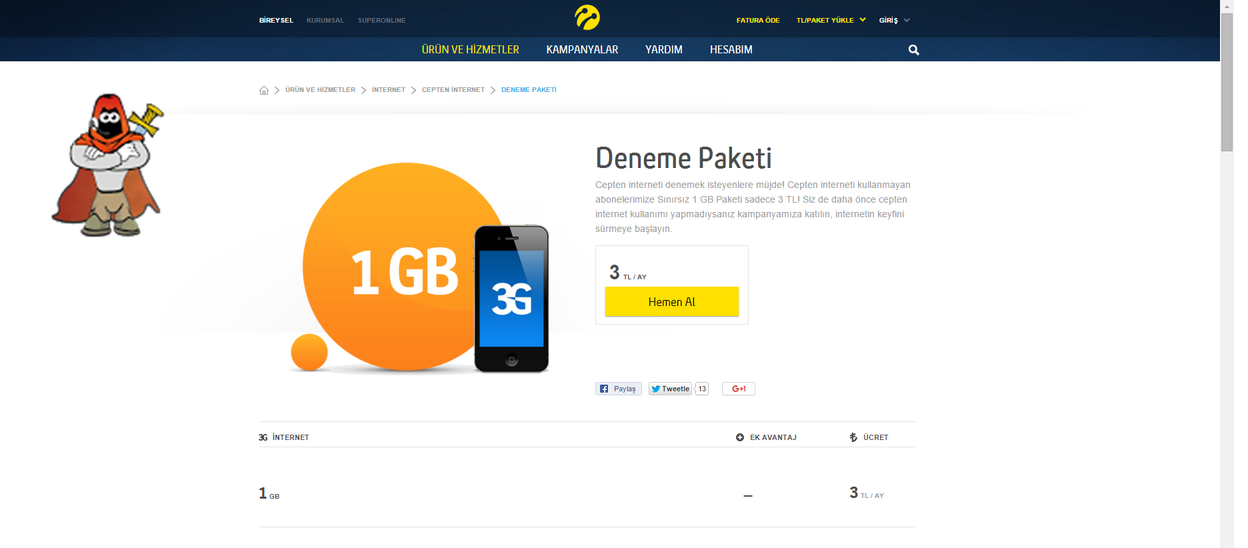Click the plus icon next to EK AVANTAJ
Screen dimensions: 1248x548
pyautogui.click(x=739, y=437)
